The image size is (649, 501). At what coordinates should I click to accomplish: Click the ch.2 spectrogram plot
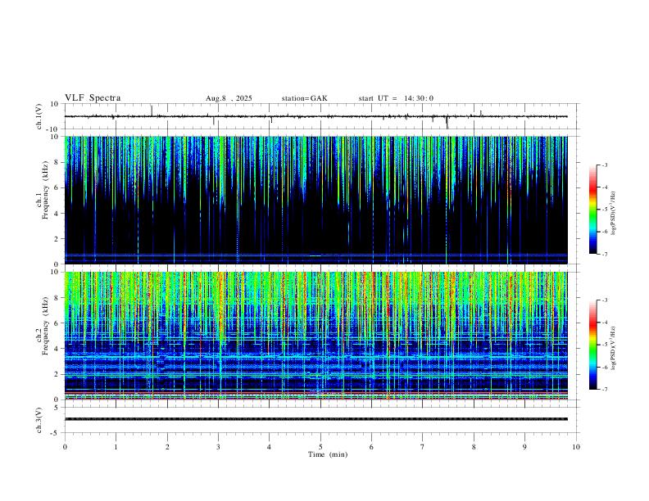pos(316,336)
